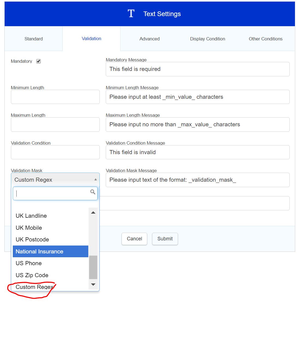Pick US Phone from the dropdown
Screen dimensions: 308x341
tap(50, 263)
